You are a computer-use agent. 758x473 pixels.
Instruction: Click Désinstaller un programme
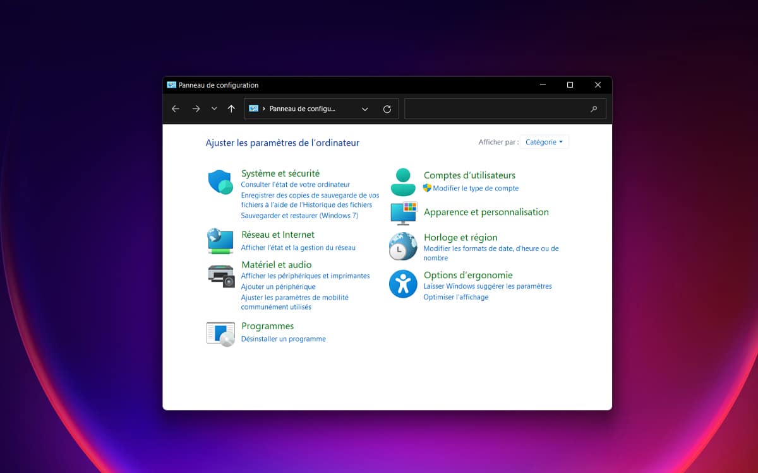tap(284, 339)
